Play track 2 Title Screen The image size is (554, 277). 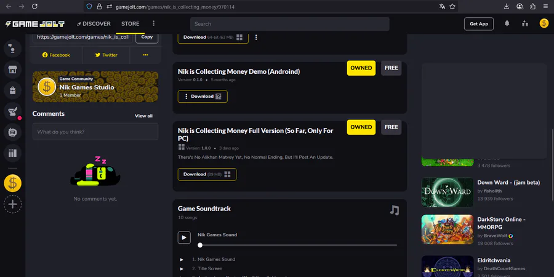pyautogui.click(x=182, y=269)
